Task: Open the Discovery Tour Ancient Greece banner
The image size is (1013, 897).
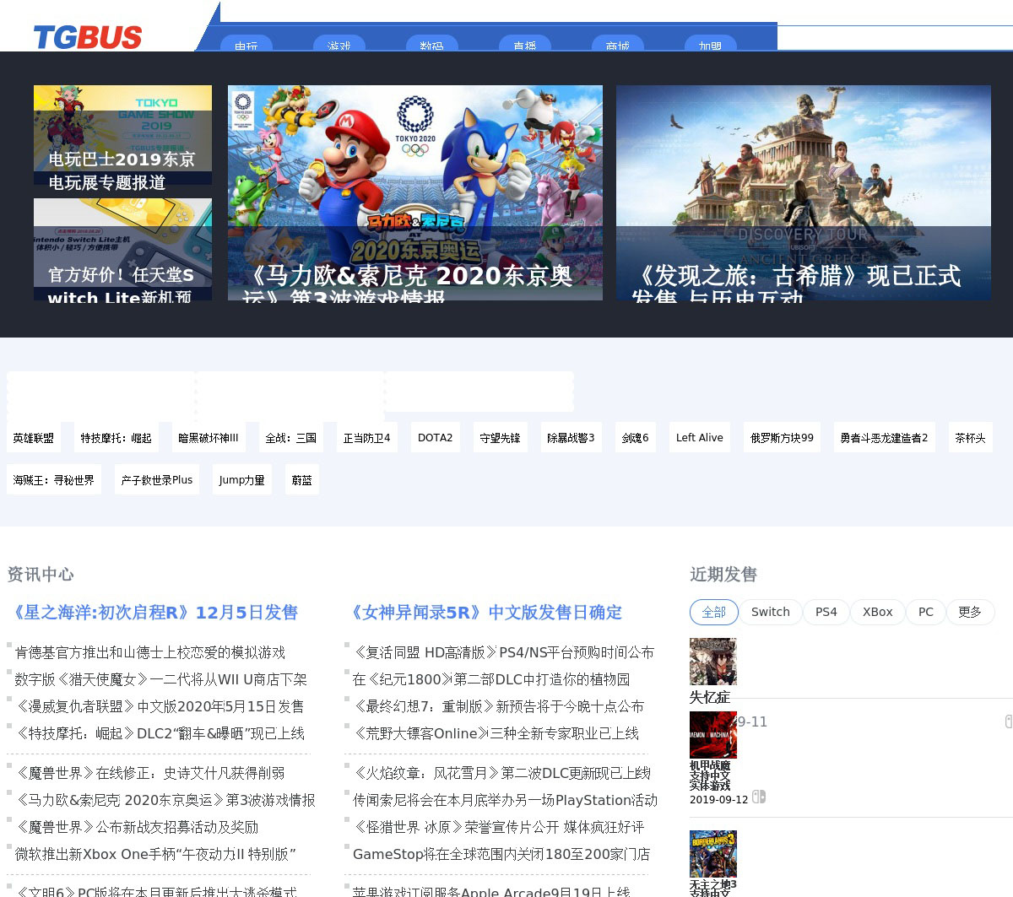Action: click(803, 192)
